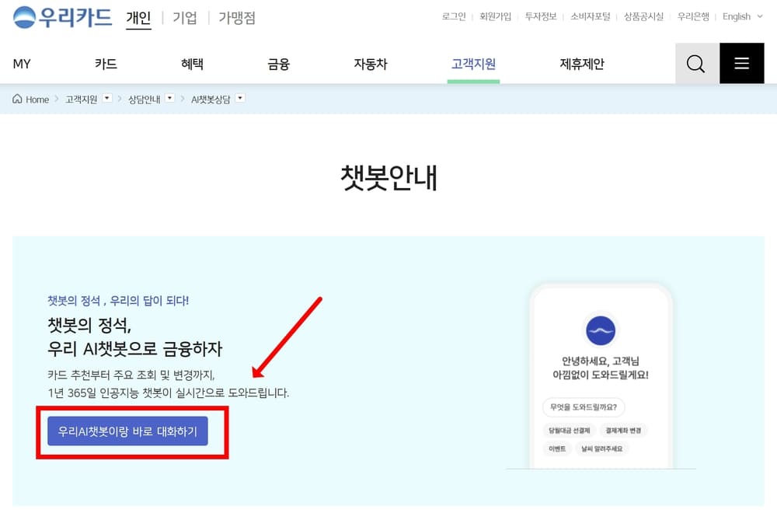
Task: Open the 투자정보 link
Action: pyautogui.click(x=541, y=17)
